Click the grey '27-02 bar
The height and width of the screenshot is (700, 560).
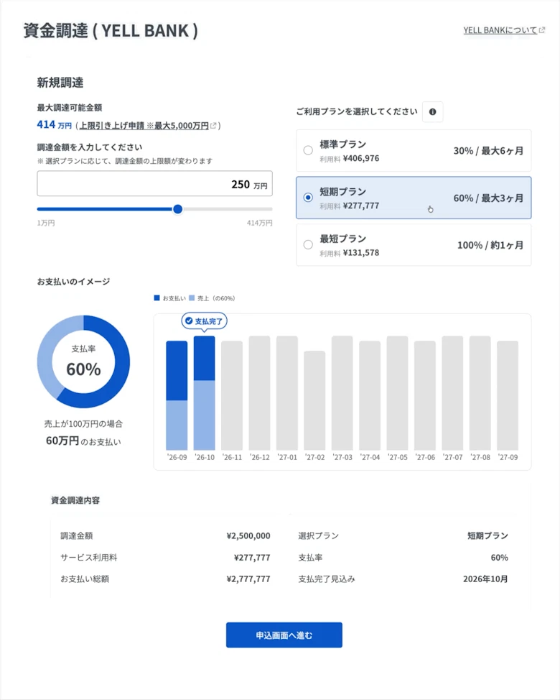pos(314,400)
